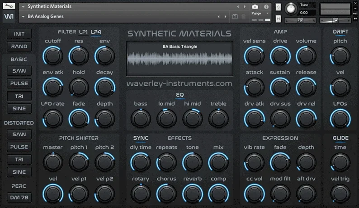Toggle the GLIDE section label

[340, 138]
